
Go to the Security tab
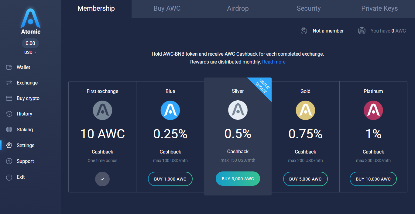point(309,9)
